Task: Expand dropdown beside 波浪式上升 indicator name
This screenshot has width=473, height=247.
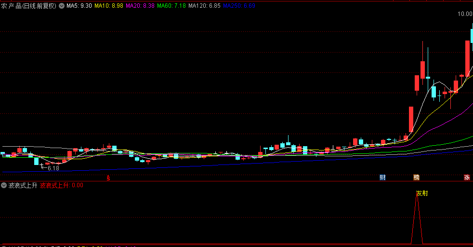Action: (x=4, y=185)
